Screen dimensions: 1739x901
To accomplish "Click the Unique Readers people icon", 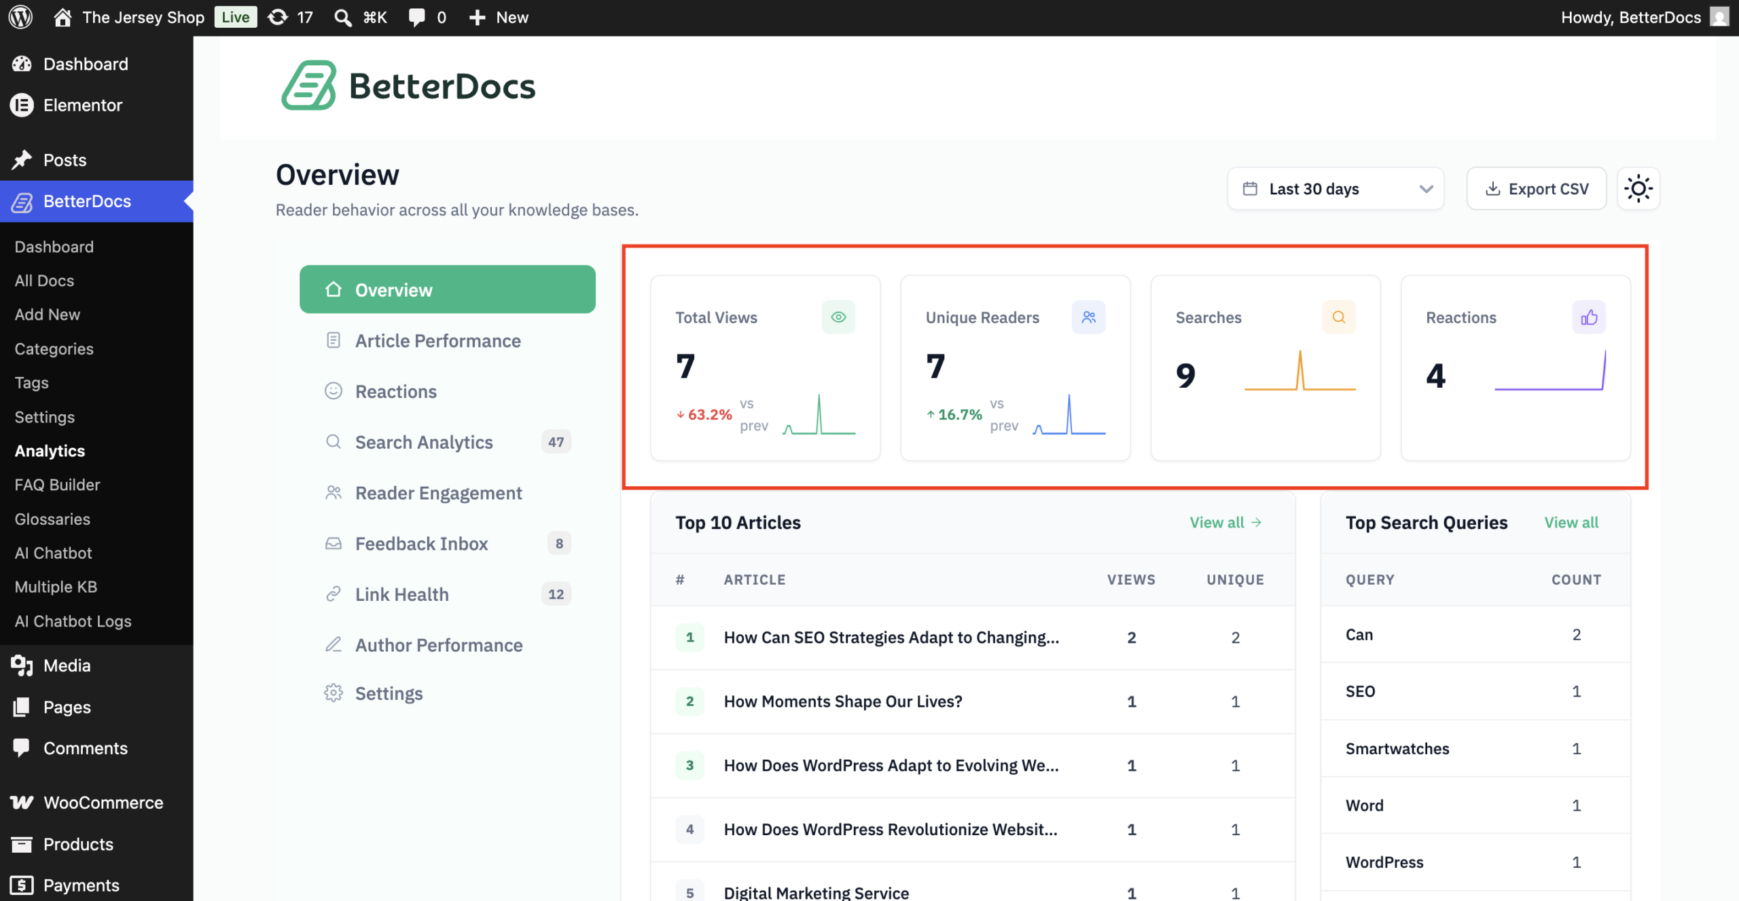I will coord(1088,317).
